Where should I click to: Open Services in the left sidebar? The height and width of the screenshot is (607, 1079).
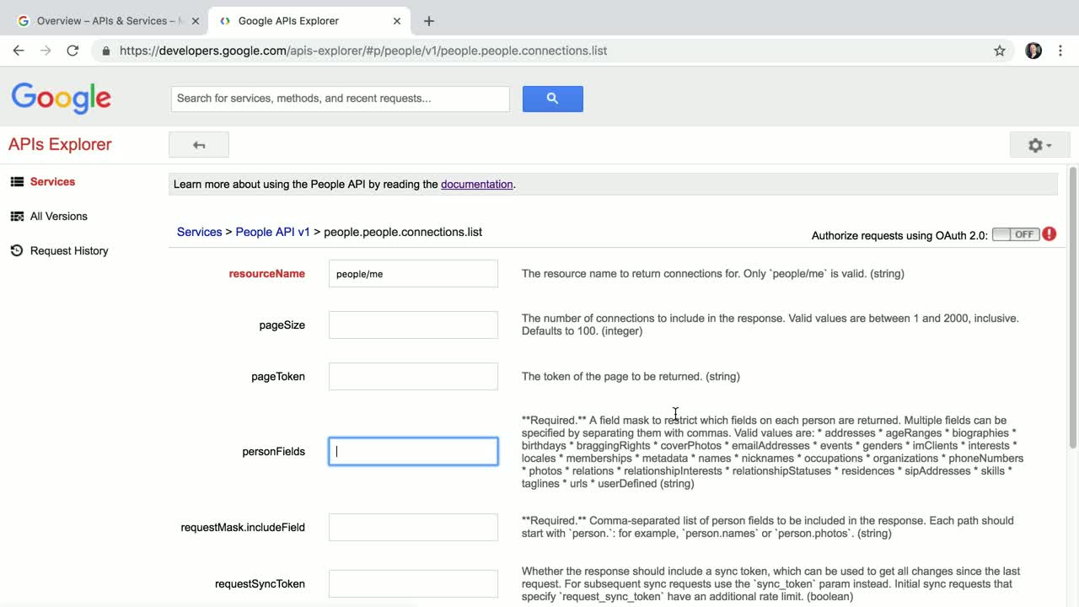[x=52, y=182]
